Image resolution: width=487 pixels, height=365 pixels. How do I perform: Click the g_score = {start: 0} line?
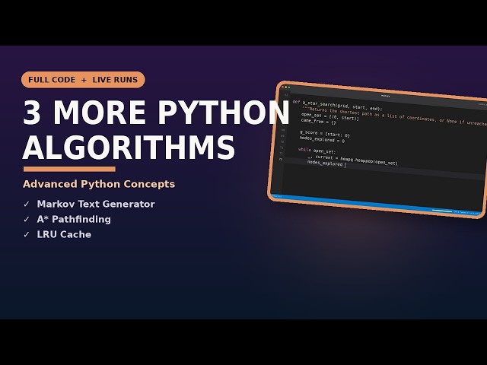[325, 134]
